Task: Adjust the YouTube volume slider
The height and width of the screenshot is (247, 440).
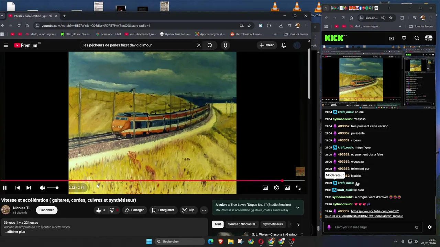Action: [x=53, y=188]
